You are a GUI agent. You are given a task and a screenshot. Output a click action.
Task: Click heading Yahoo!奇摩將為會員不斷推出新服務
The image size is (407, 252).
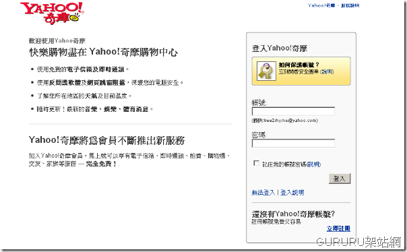click(106, 140)
